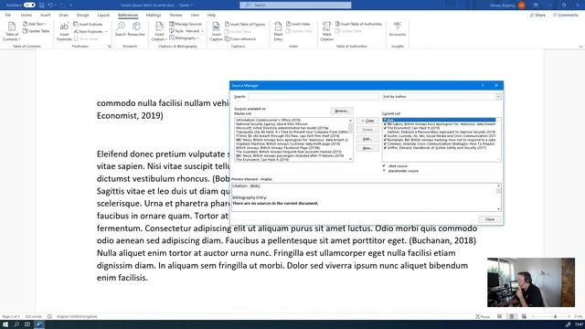Click the Windows Start button

click(x=5, y=324)
